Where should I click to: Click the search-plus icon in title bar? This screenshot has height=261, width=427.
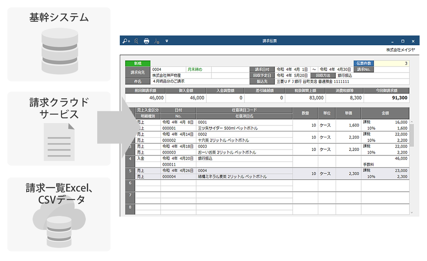pos(126,41)
